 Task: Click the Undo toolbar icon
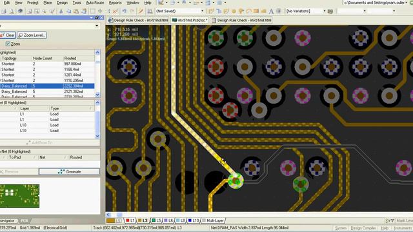click(x=125, y=11)
